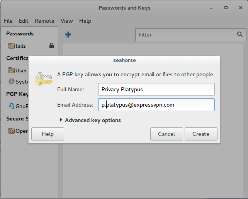Click the PGP keys image in the dialog
The width and height of the screenshot is (248, 199).
click(x=43, y=79)
